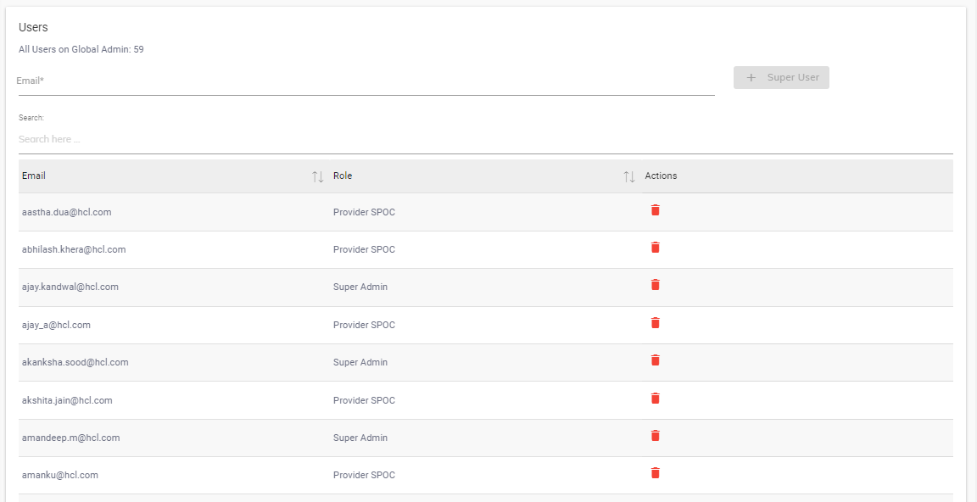Image resolution: width=977 pixels, height=502 pixels.
Task: Click the Email column header
Action: click(34, 176)
